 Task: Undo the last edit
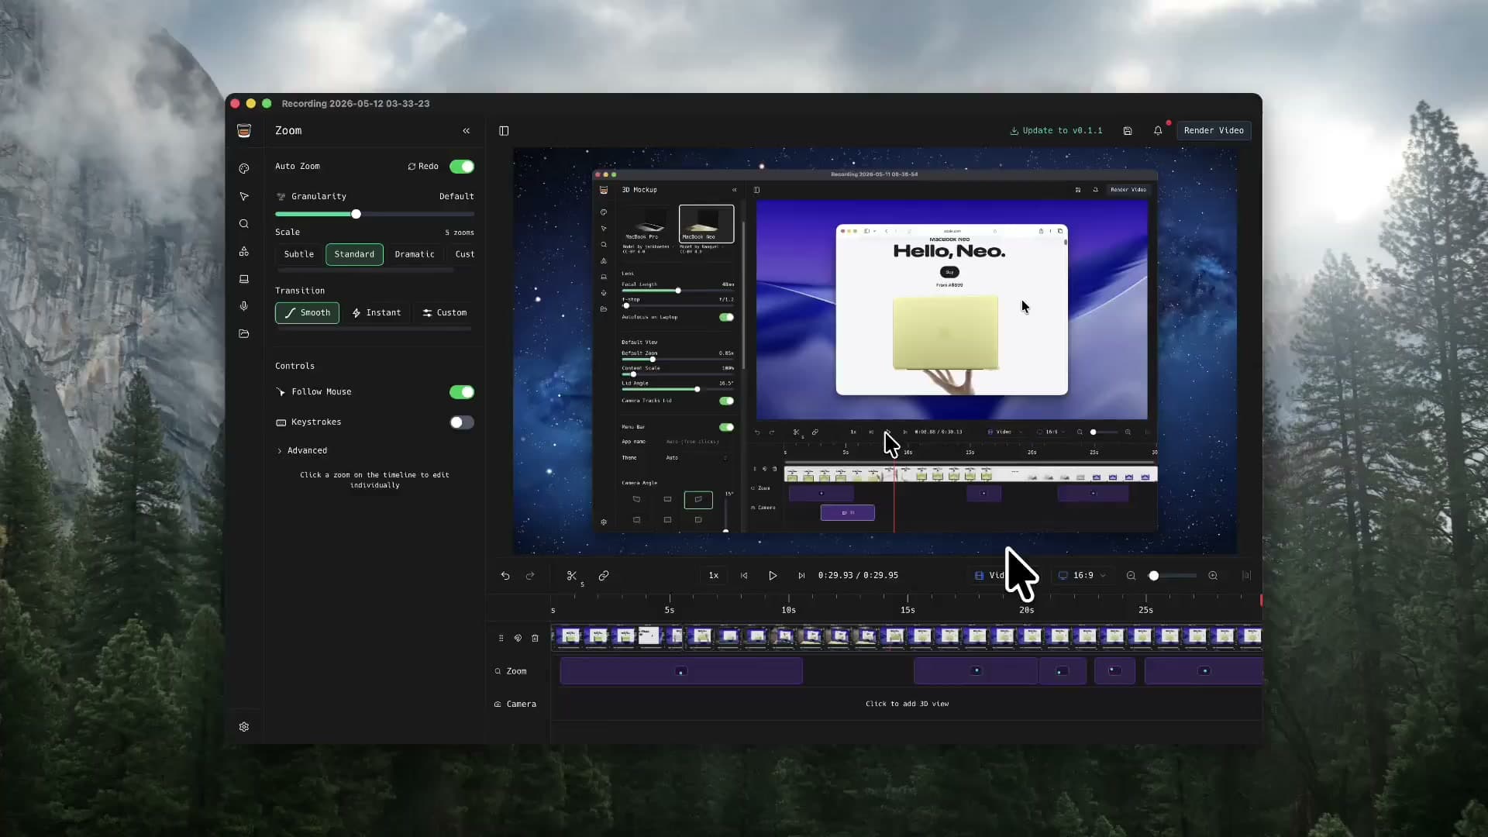click(505, 575)
